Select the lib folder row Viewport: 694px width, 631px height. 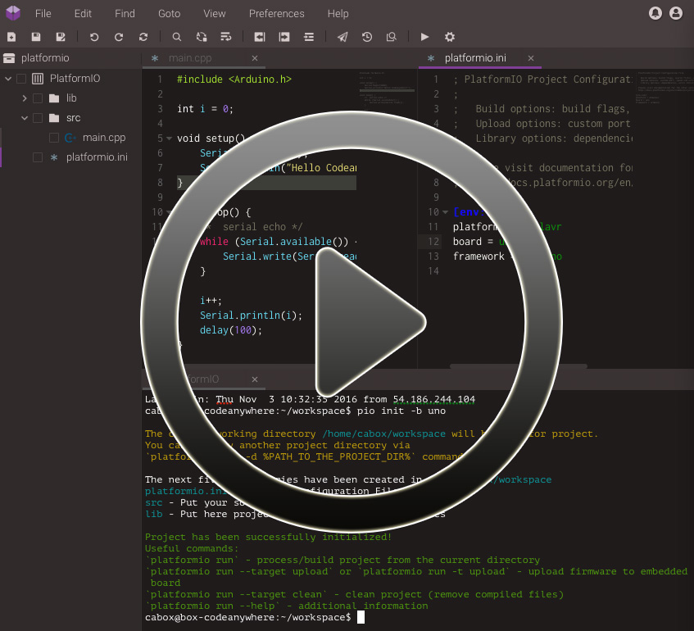click(70, 98)
